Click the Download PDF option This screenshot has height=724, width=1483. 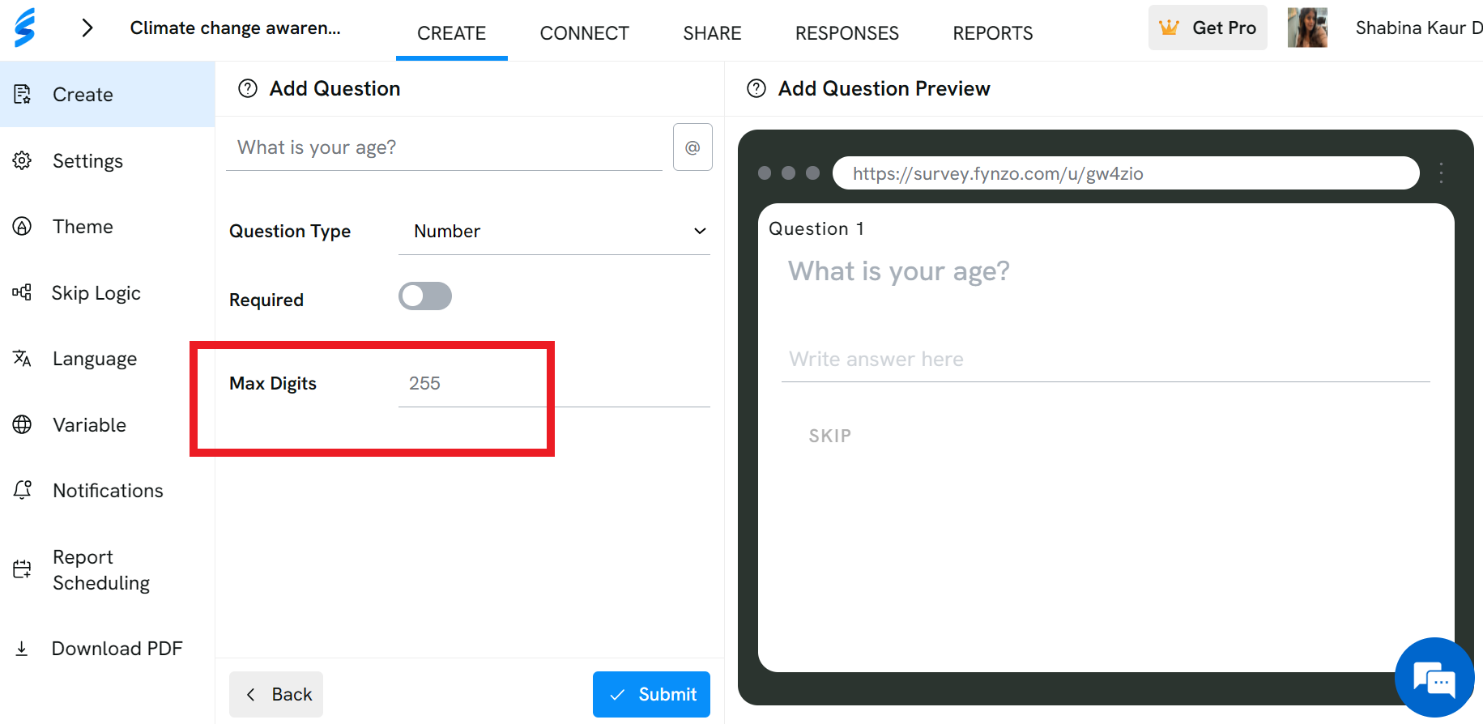(117, 649)
